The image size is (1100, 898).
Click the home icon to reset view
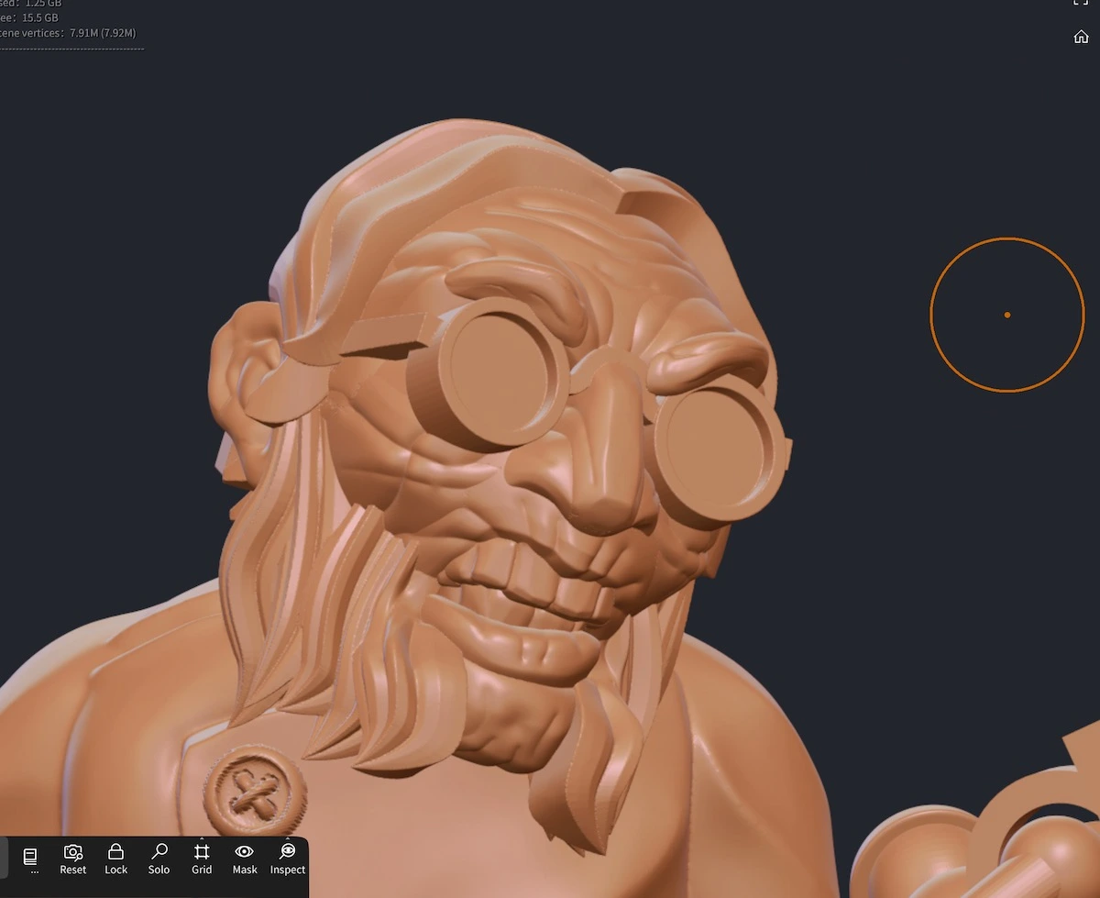pos(1081,37)
